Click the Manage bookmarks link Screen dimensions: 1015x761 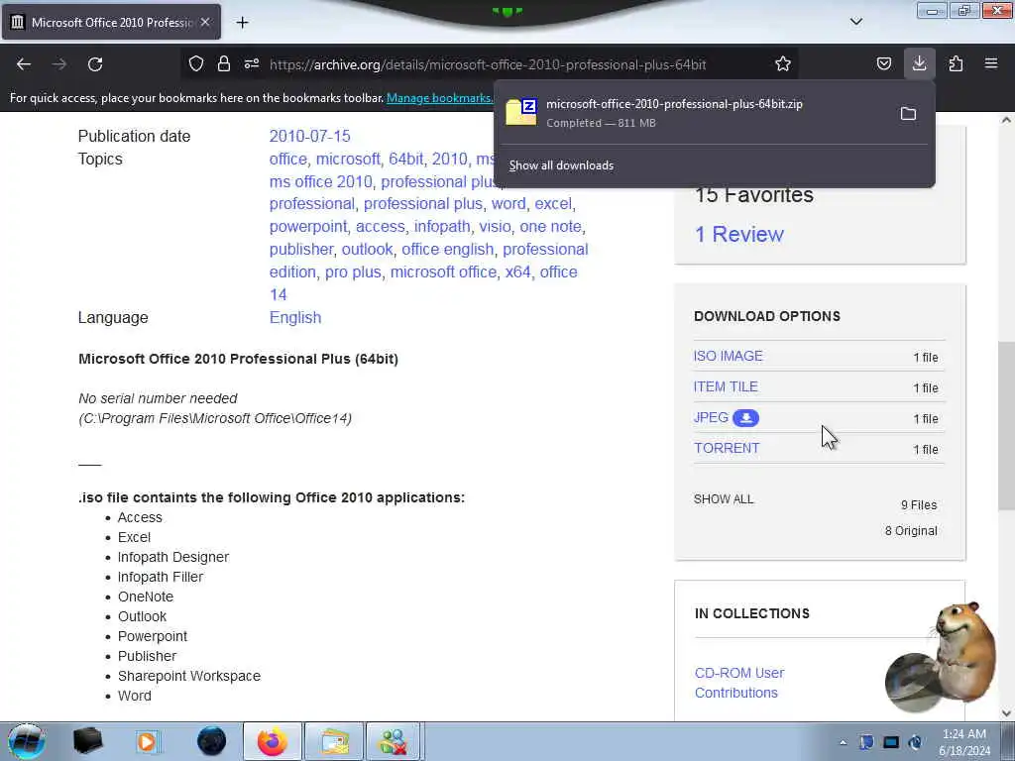pos(439,98)
